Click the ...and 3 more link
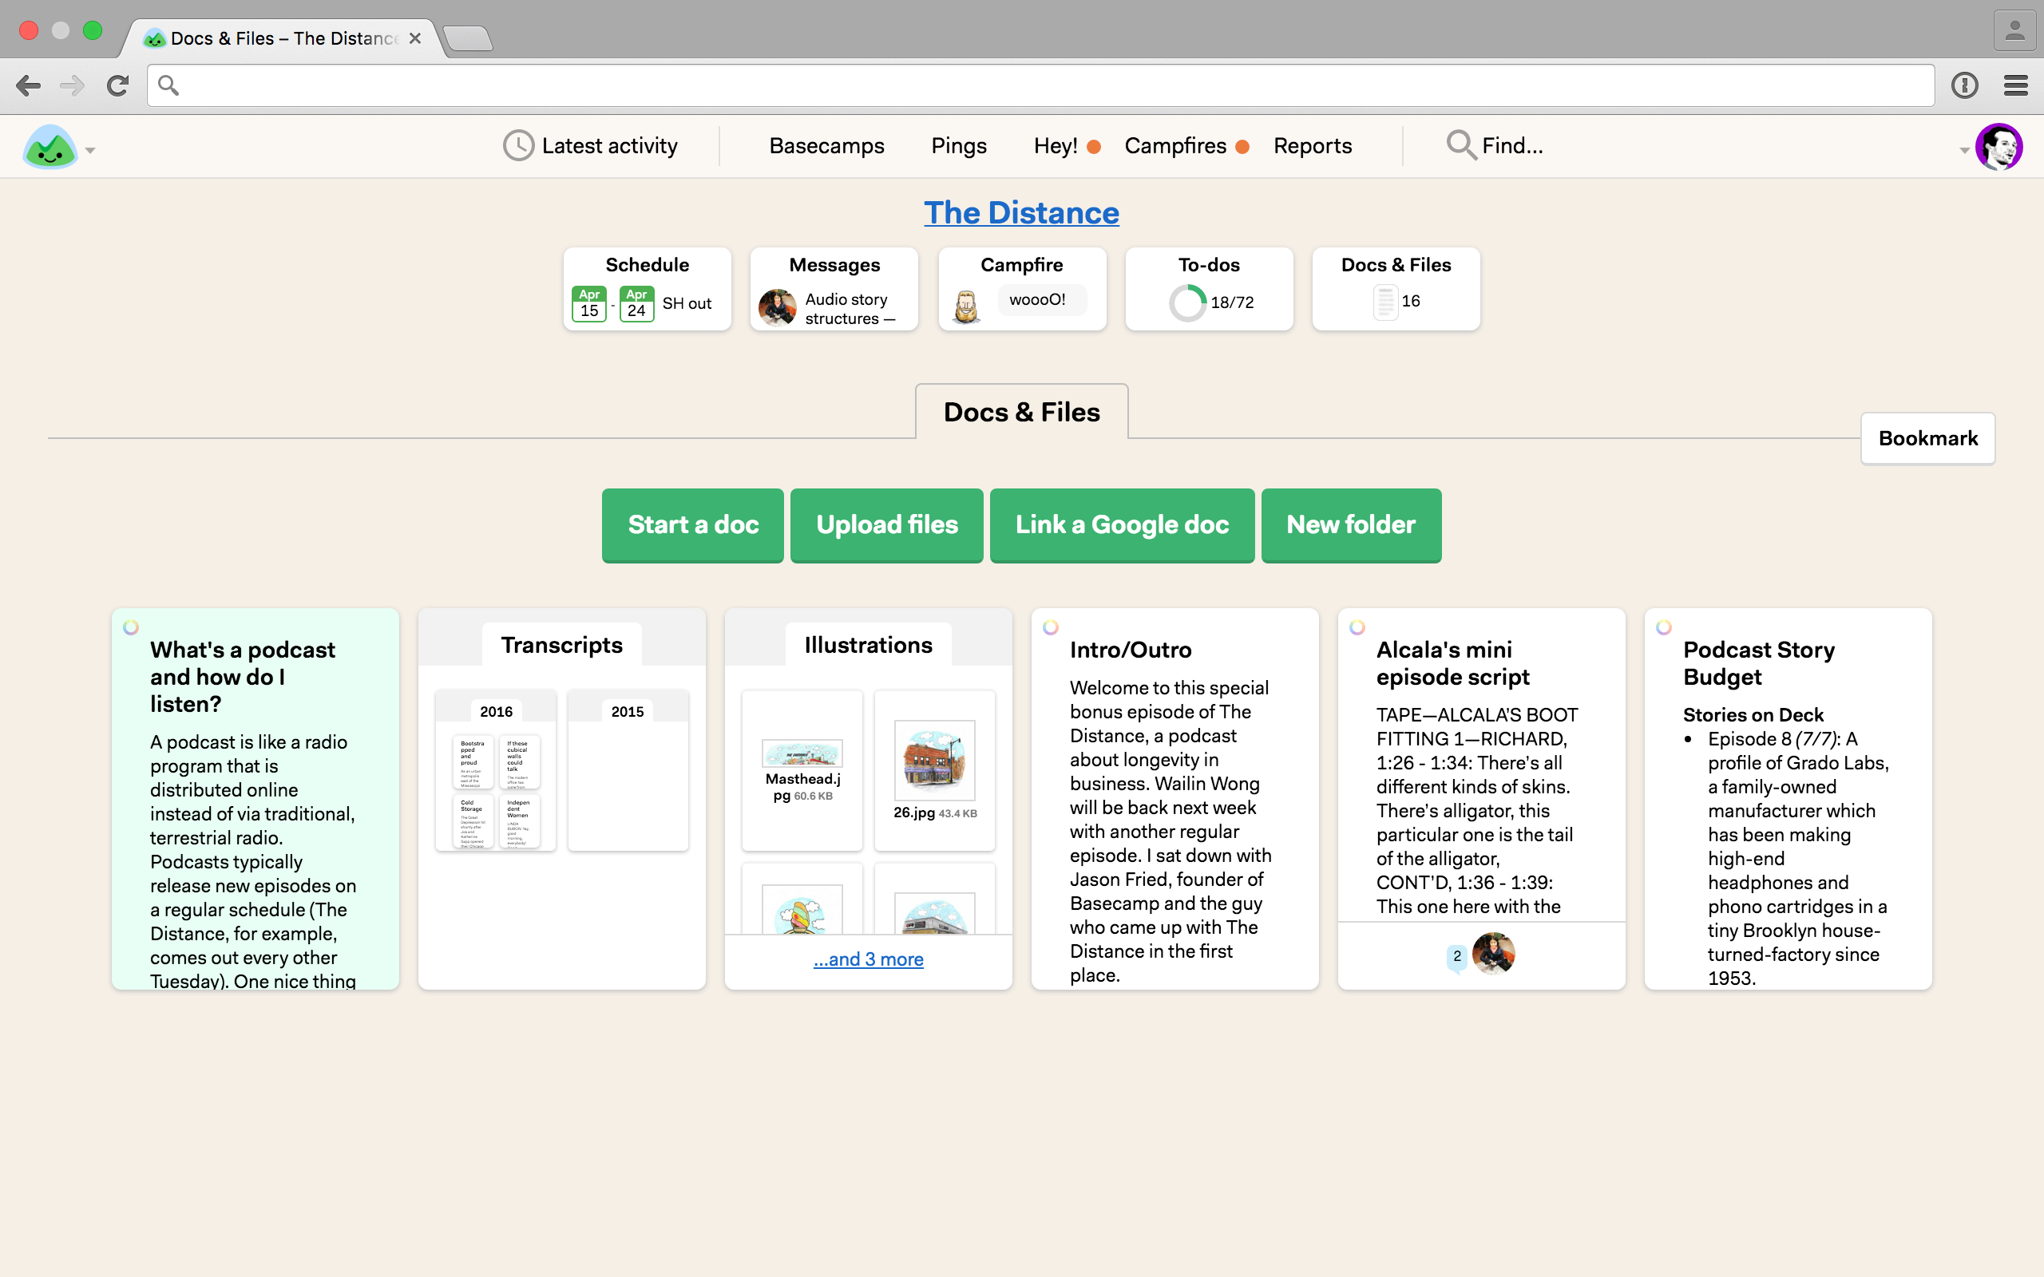This screenshot has width=2044, height=1277. pos(868,959)
